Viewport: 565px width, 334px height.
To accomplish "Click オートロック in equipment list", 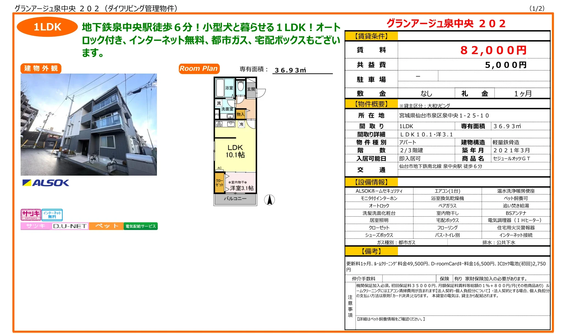I will coord(379,206).
